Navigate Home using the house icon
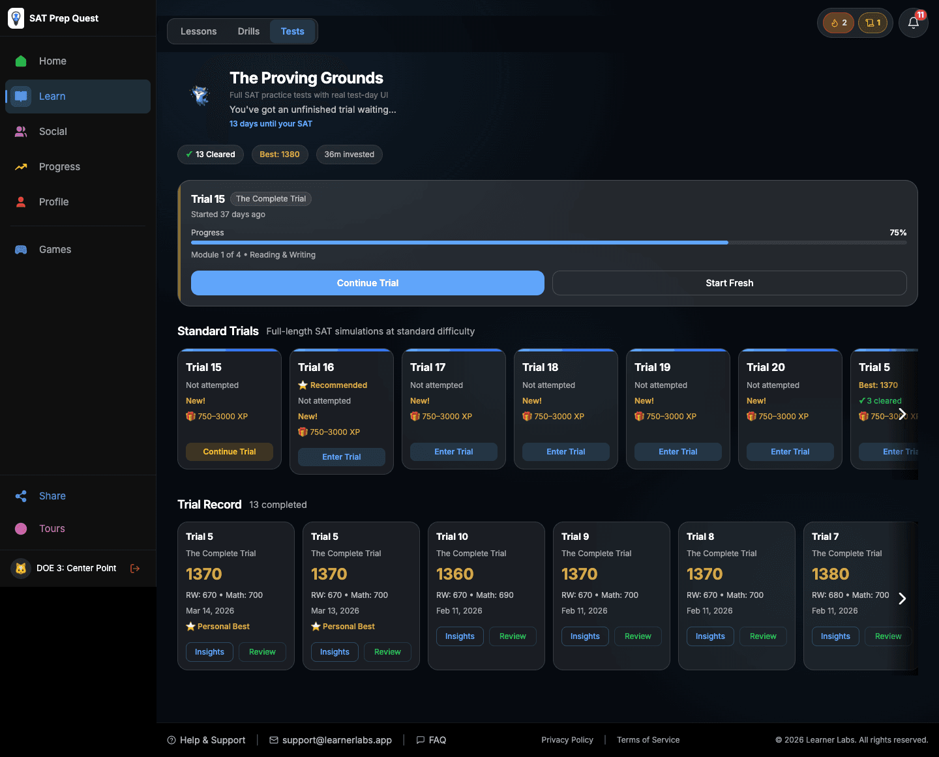This screenshot has height=757, width=939. click(20, 61)
